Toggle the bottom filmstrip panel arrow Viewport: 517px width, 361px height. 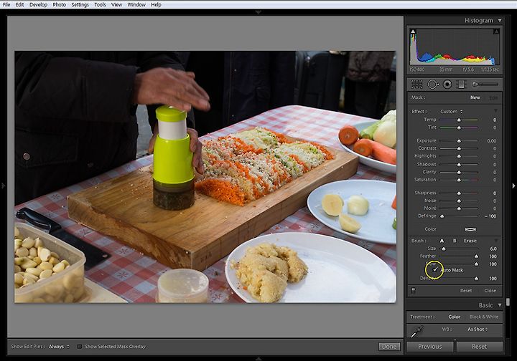tap(258, 359)
